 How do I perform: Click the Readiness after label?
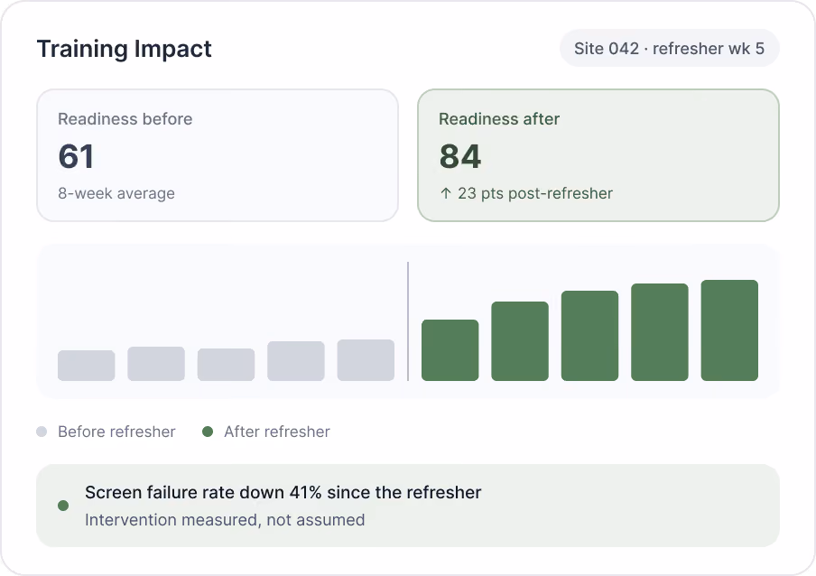499,118
